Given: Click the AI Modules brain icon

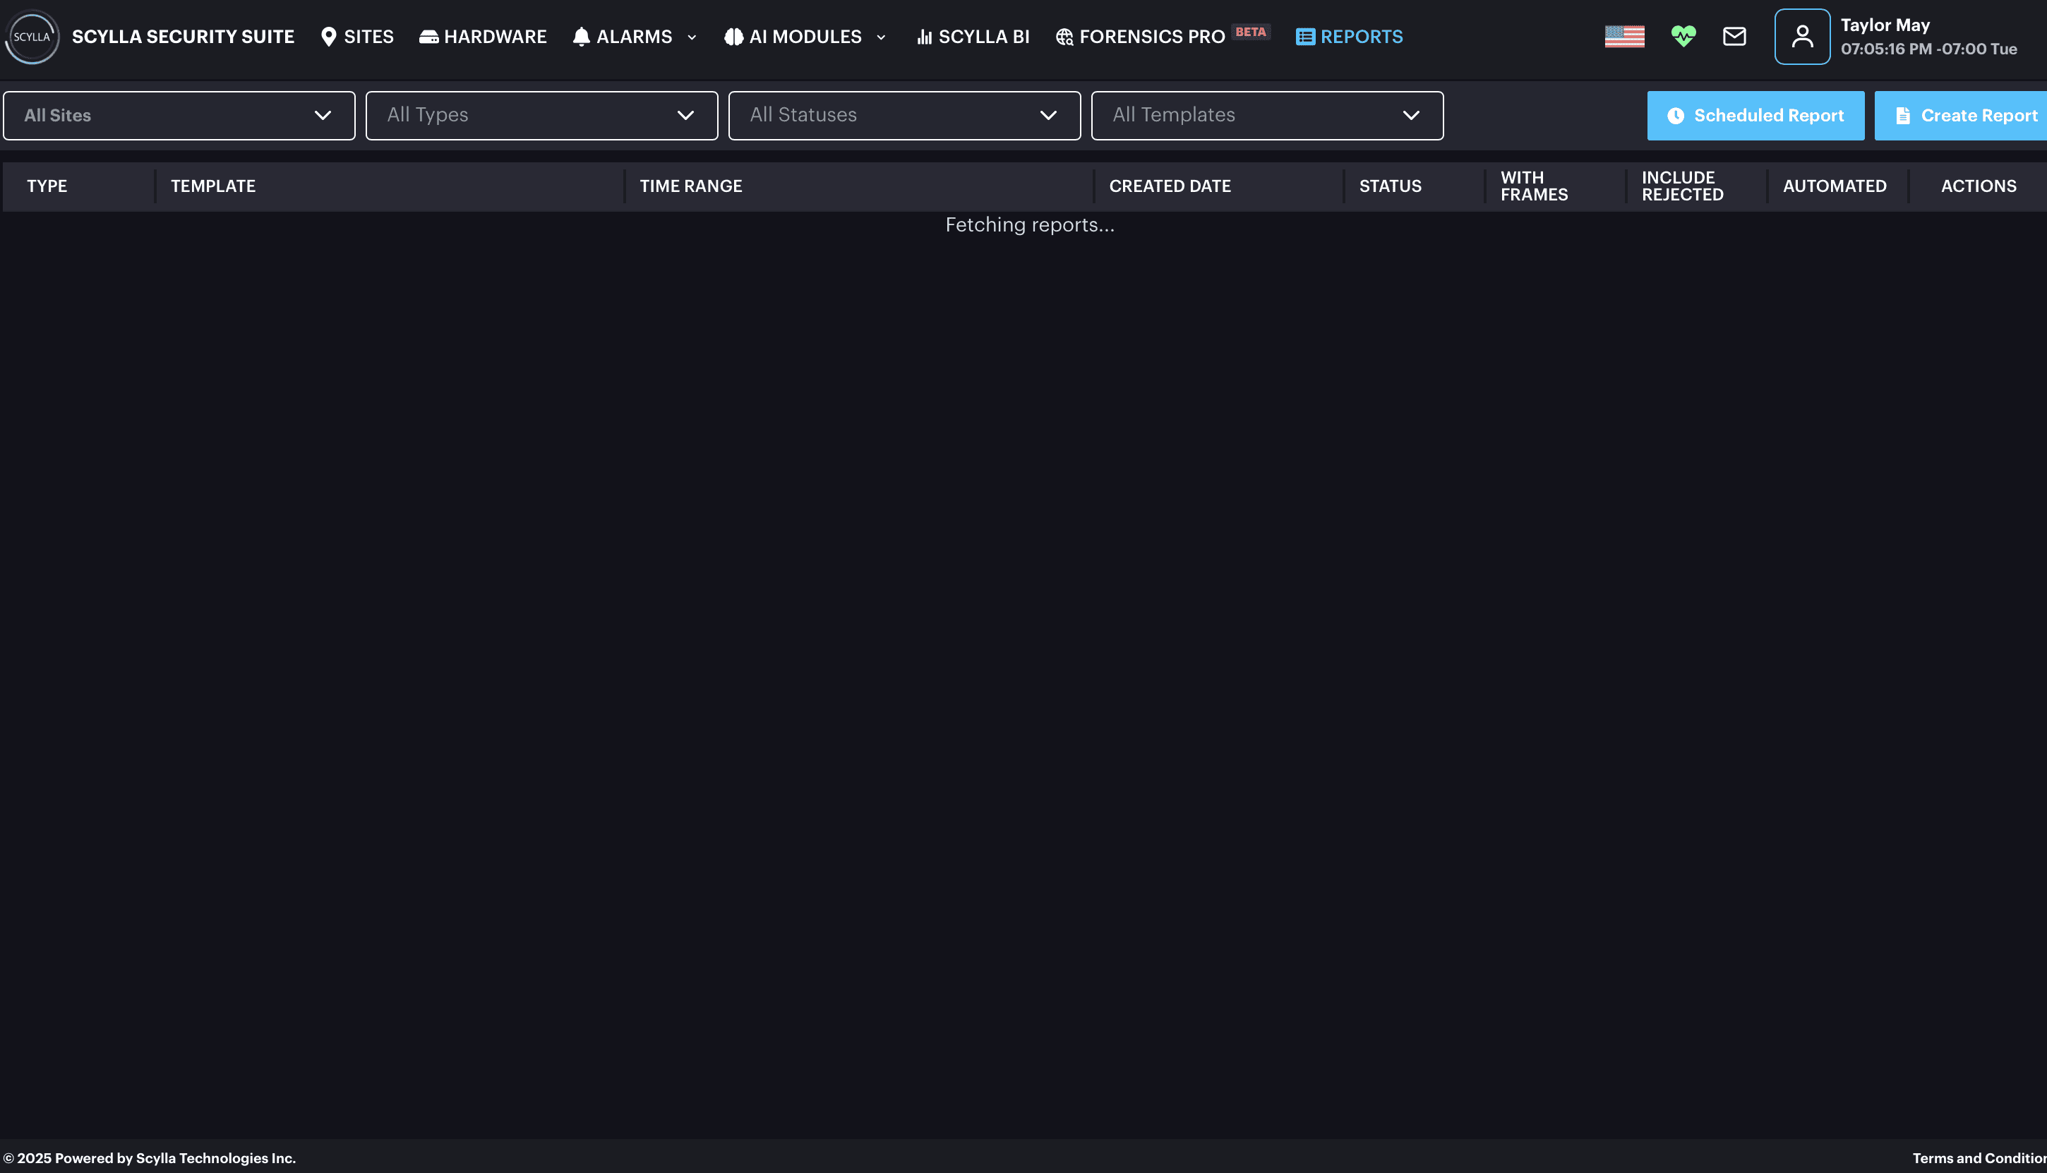Looking at the screenshot, I should point(733,36).
